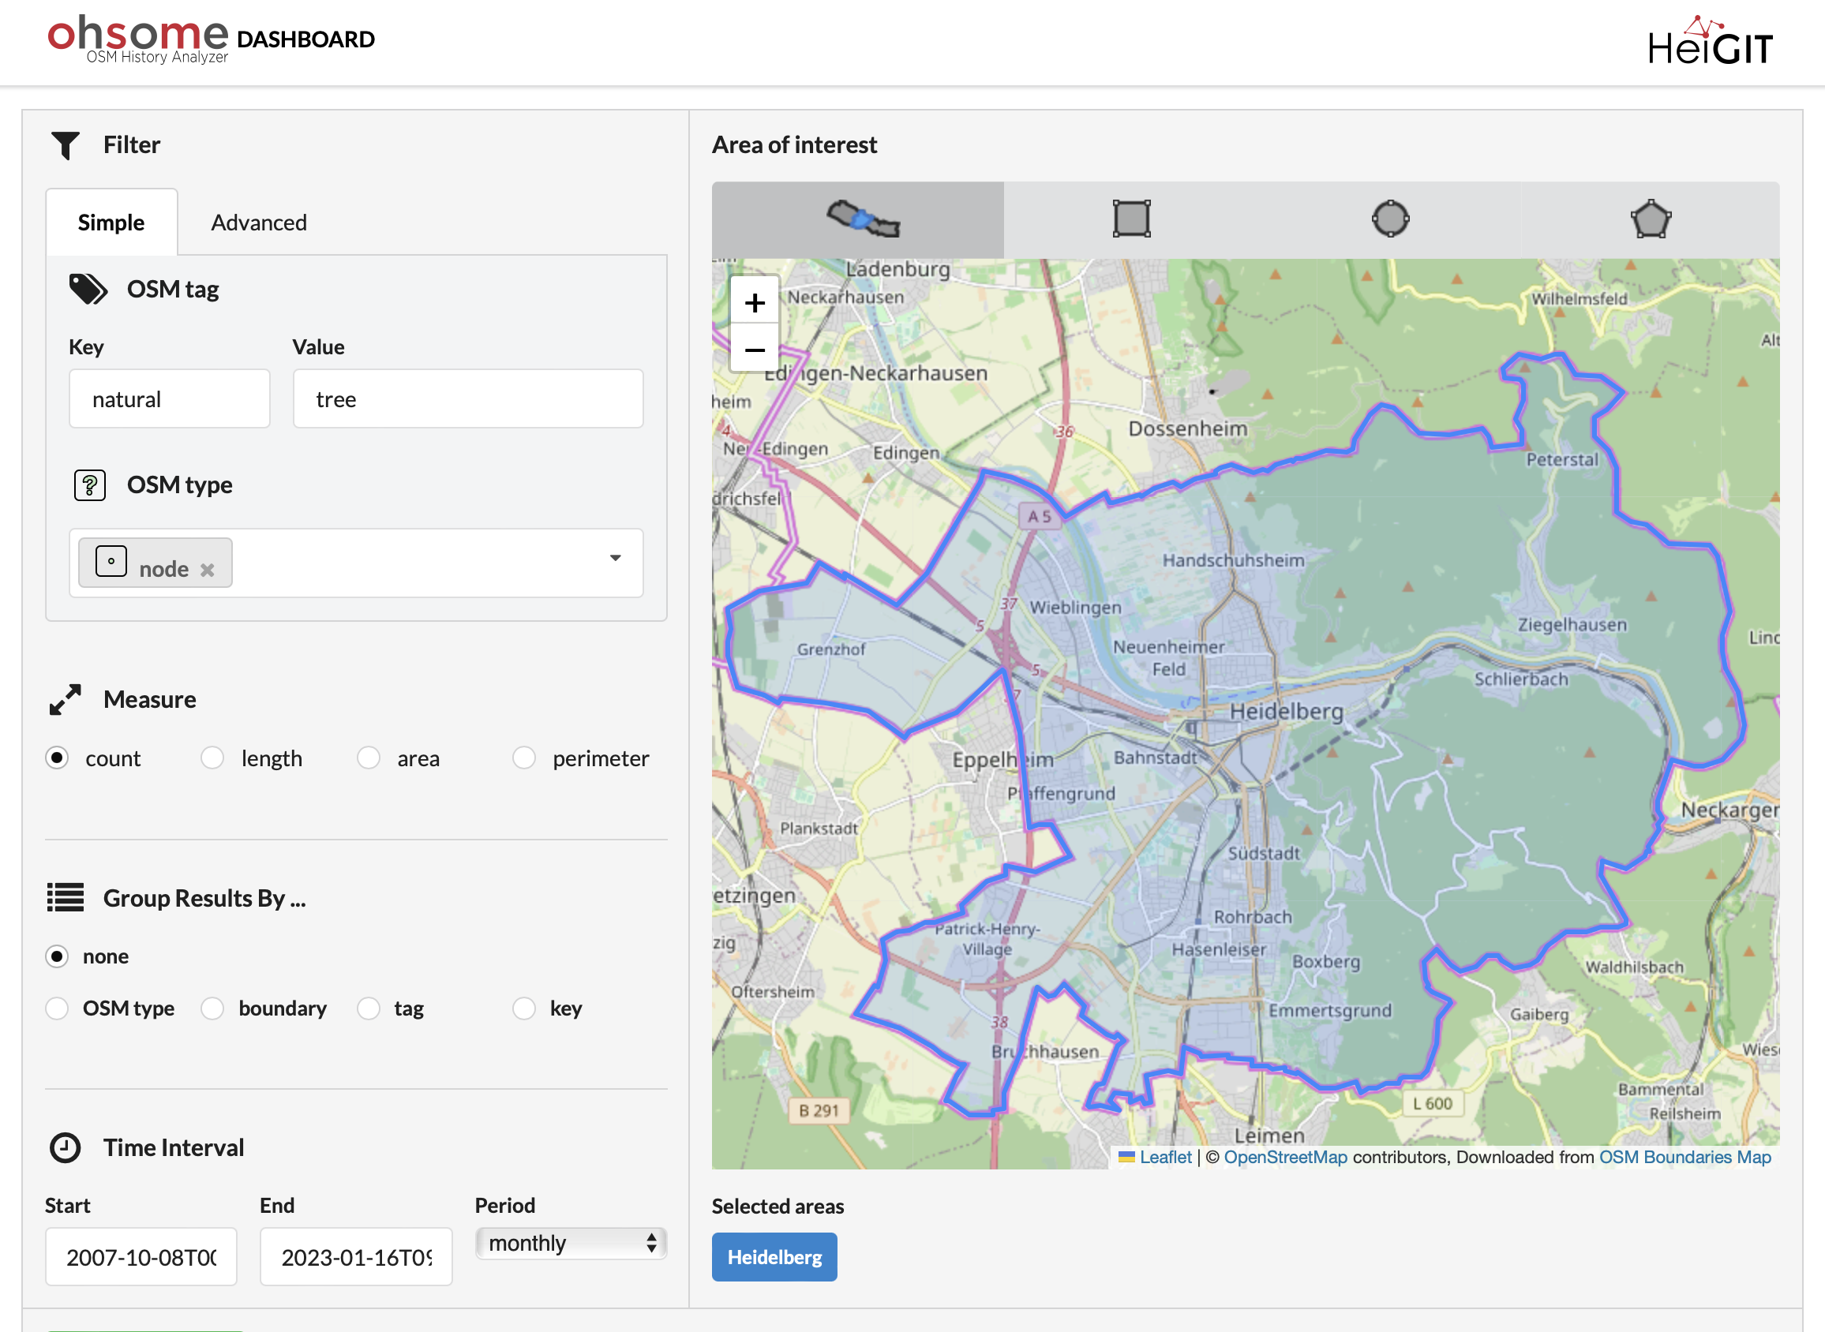Click the node type icon
Image resolution: width=1825 pixels, height=1332 pixels.
[111, 561]
